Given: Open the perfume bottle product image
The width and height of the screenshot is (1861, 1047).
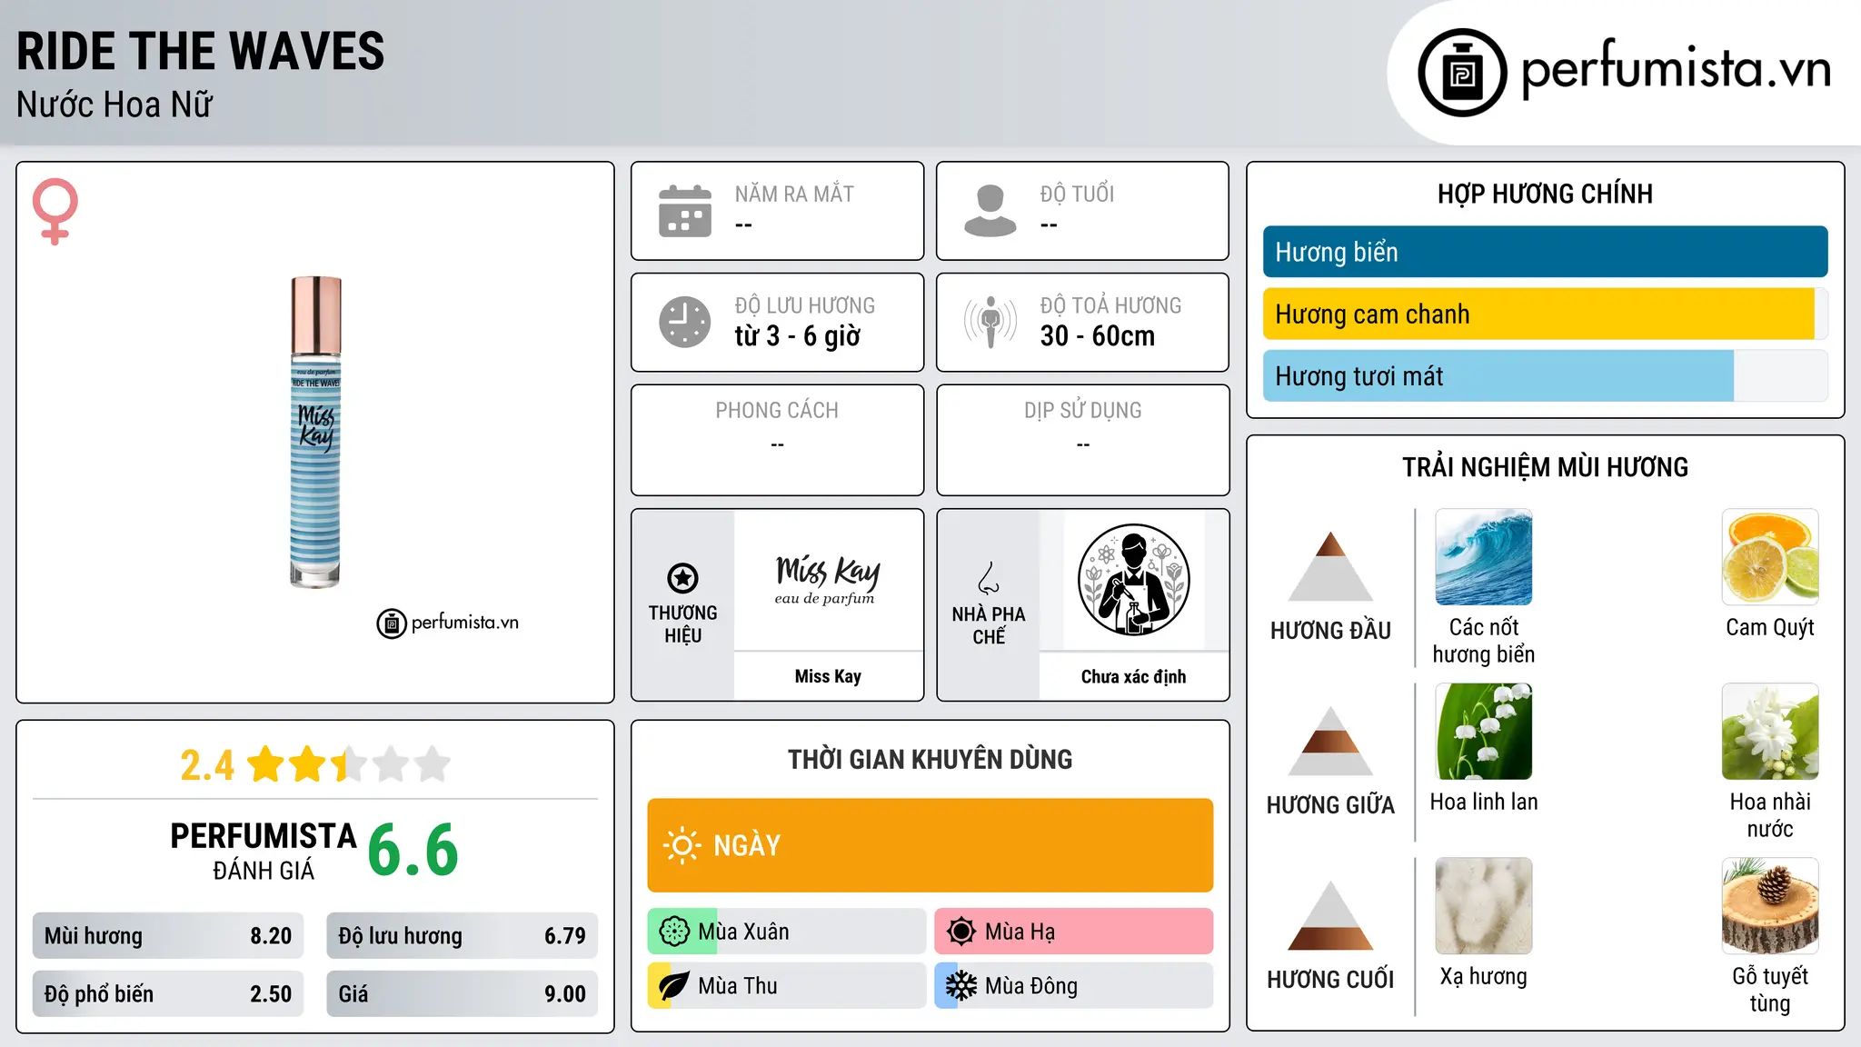Looking at the screenshot, I should [x=315, y=433].
